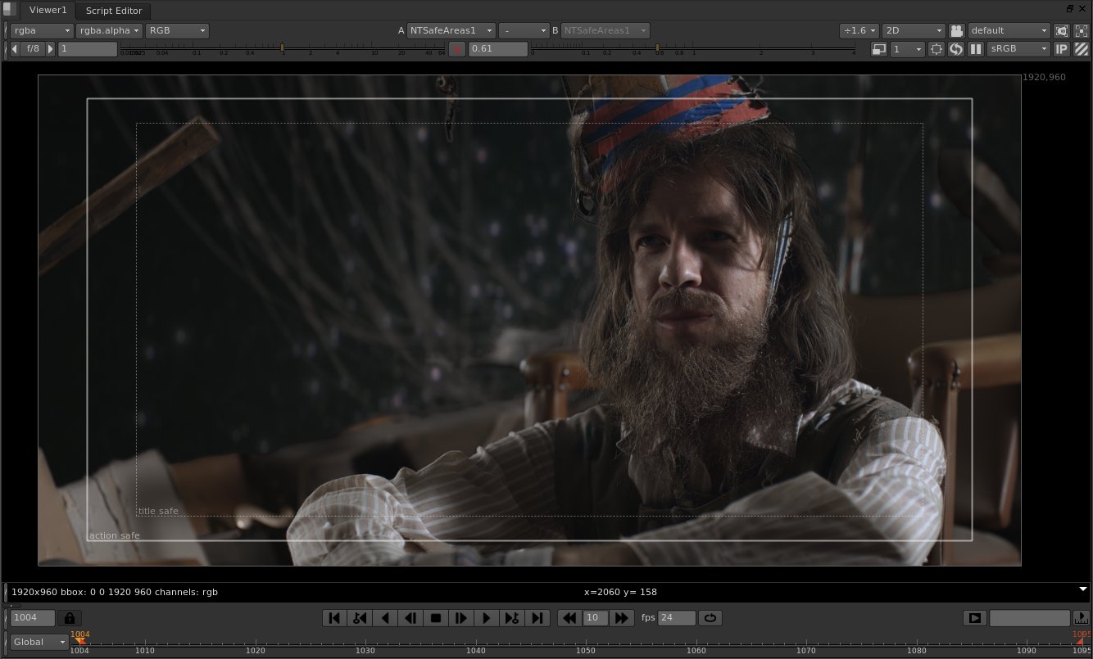The width and height of the screenshot is (1093, 659).
Task: Float the viewer panel icon
Action: [1070, 8]
